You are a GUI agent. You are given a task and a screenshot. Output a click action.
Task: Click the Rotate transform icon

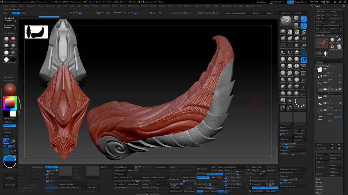(303, 40)
